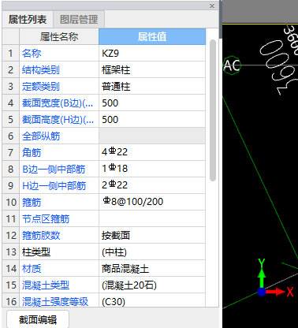Click the 材质 property label
The width and height of the screenshot is (298, 328).
coord(32,269)
